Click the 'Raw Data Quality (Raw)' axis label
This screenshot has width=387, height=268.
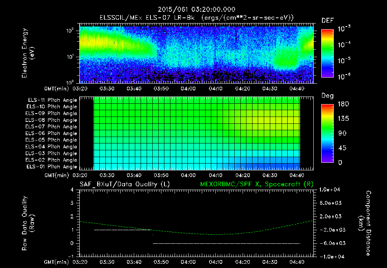(x=28, y=223)
